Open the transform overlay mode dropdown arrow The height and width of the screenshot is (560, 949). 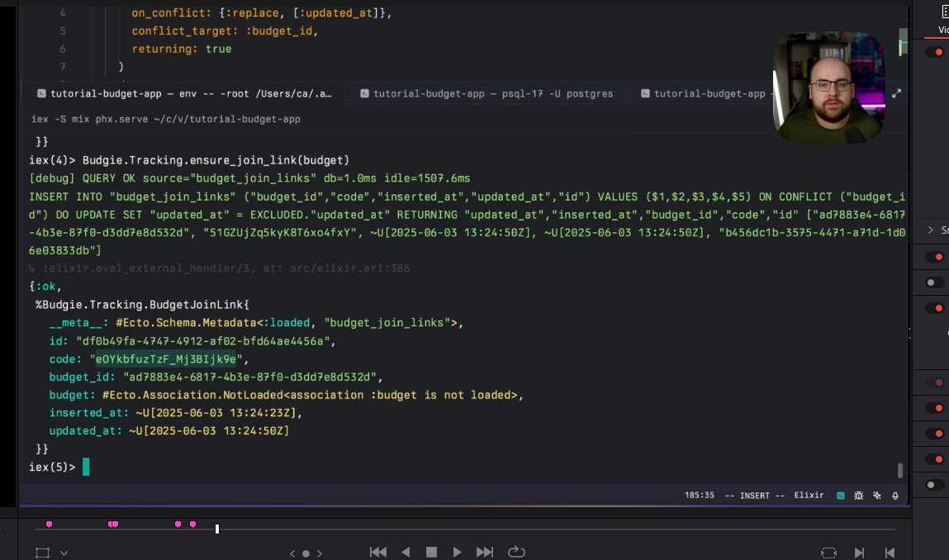tap(64, 553)
